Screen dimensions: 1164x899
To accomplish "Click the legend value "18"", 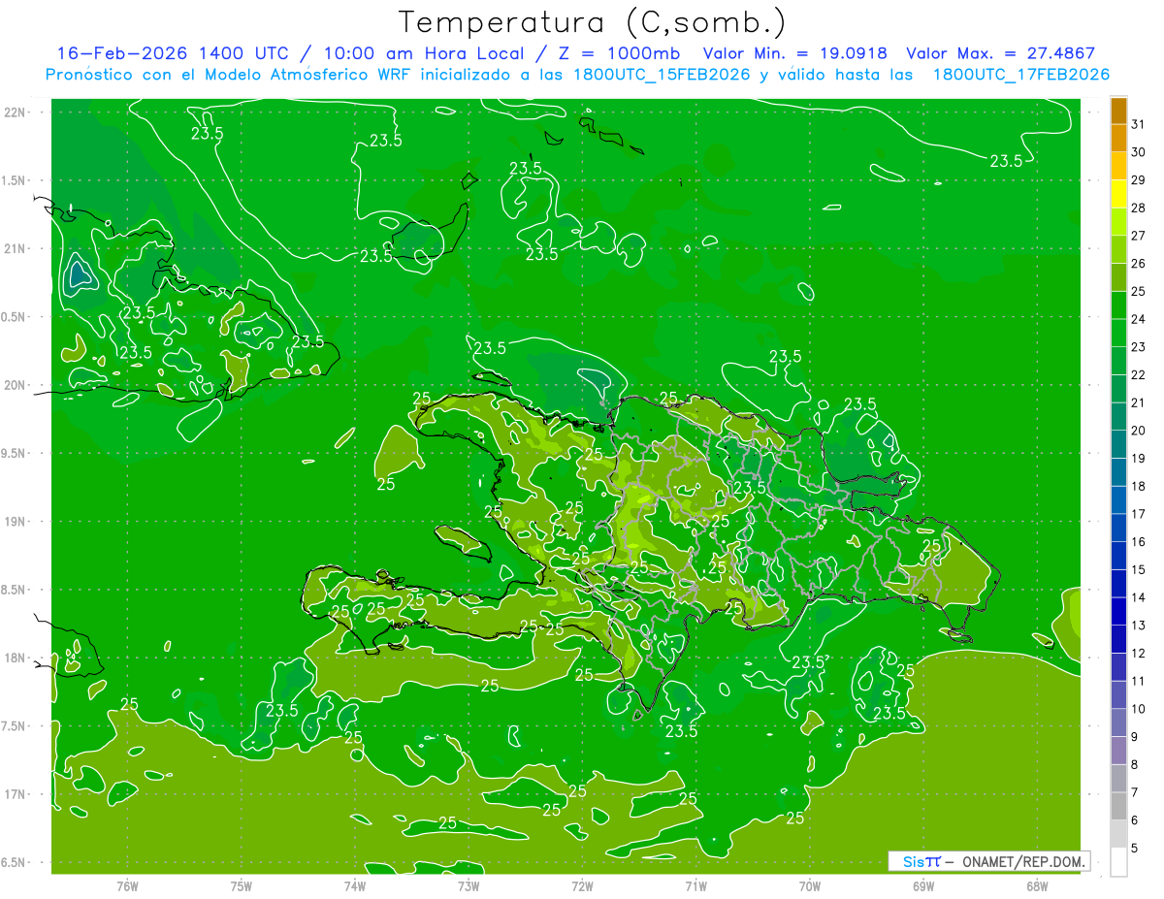I will (x=1139, y=486).
